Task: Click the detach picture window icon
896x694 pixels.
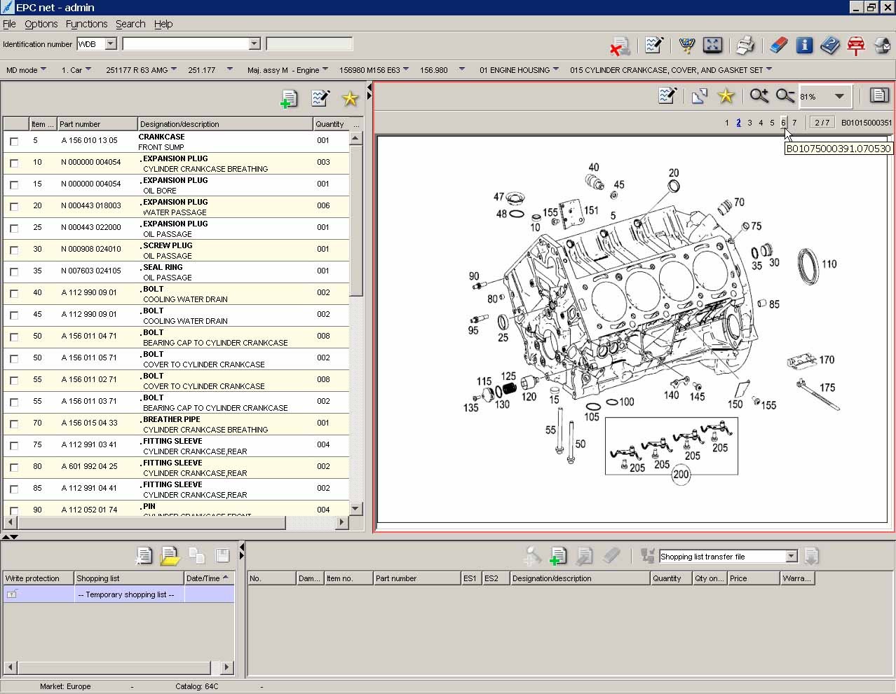Action: coord(700,96)
